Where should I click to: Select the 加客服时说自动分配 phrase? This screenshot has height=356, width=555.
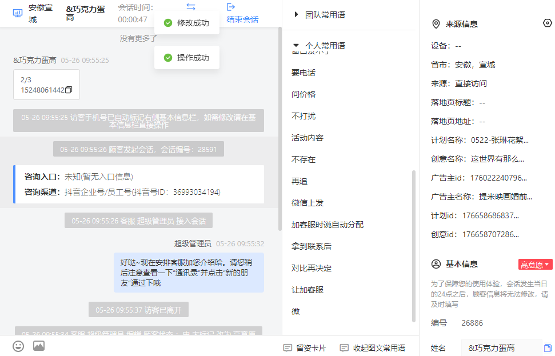coord(328,225)
